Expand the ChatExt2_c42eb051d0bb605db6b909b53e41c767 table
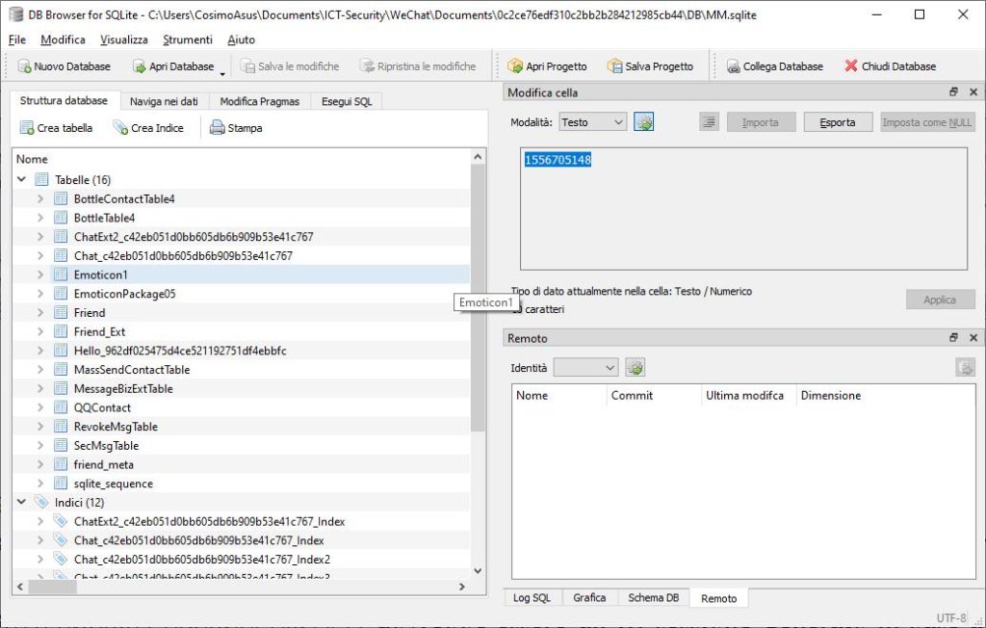The width and height of the screenshot is (986, 628). 40,237
